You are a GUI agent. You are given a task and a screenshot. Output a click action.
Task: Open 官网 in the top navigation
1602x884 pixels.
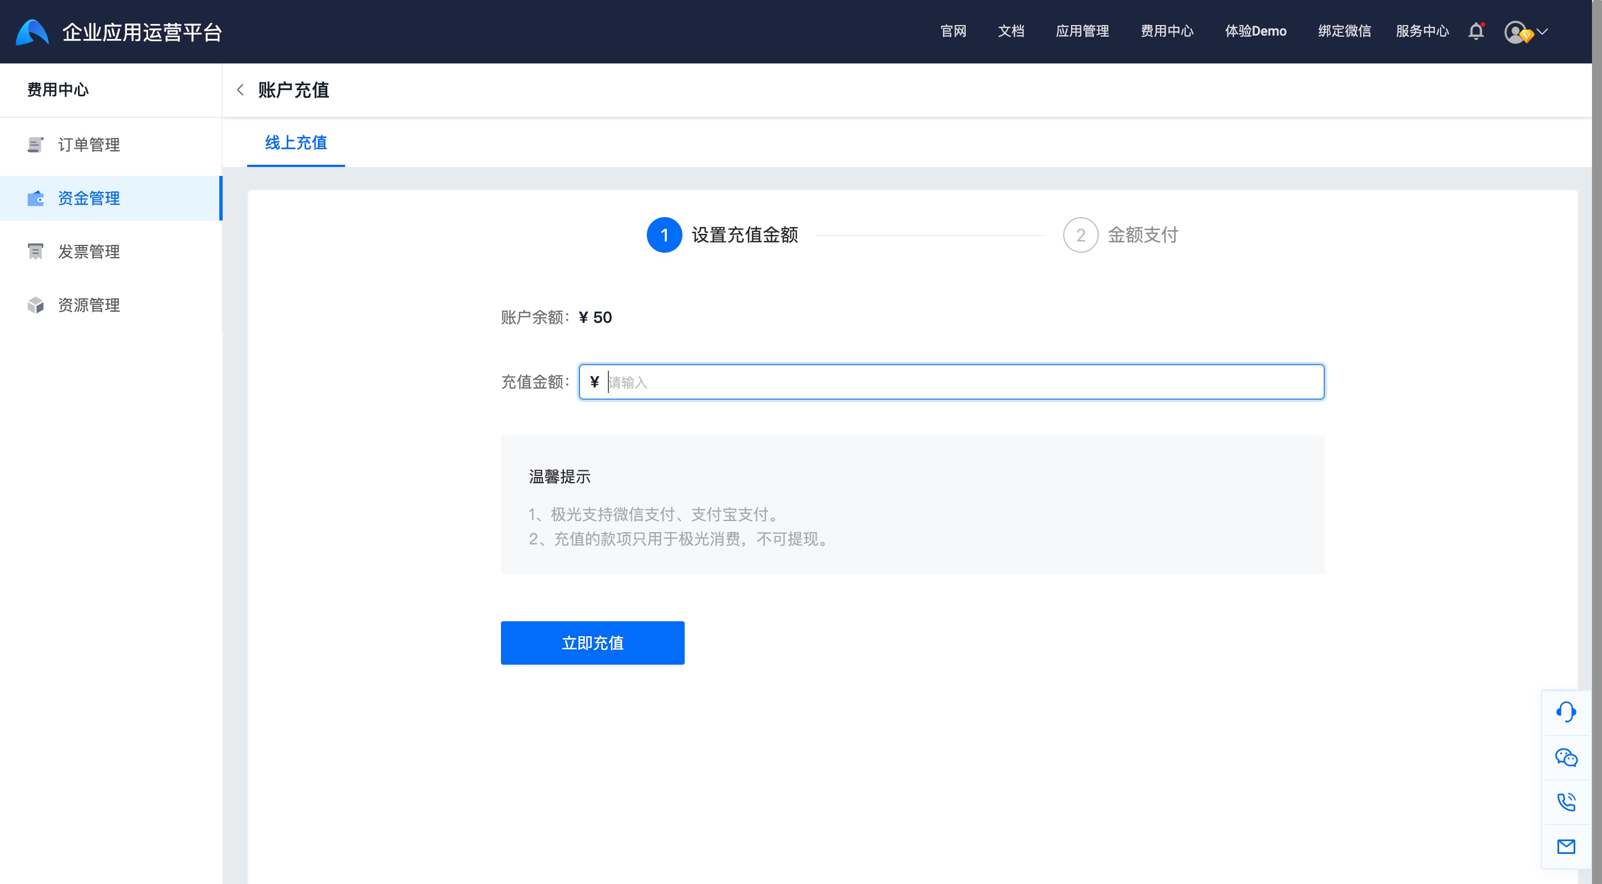tap(954, 31)
